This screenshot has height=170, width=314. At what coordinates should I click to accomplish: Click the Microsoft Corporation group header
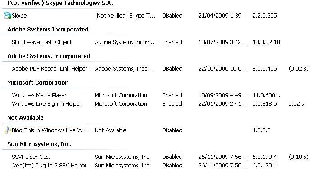[38, 82]
